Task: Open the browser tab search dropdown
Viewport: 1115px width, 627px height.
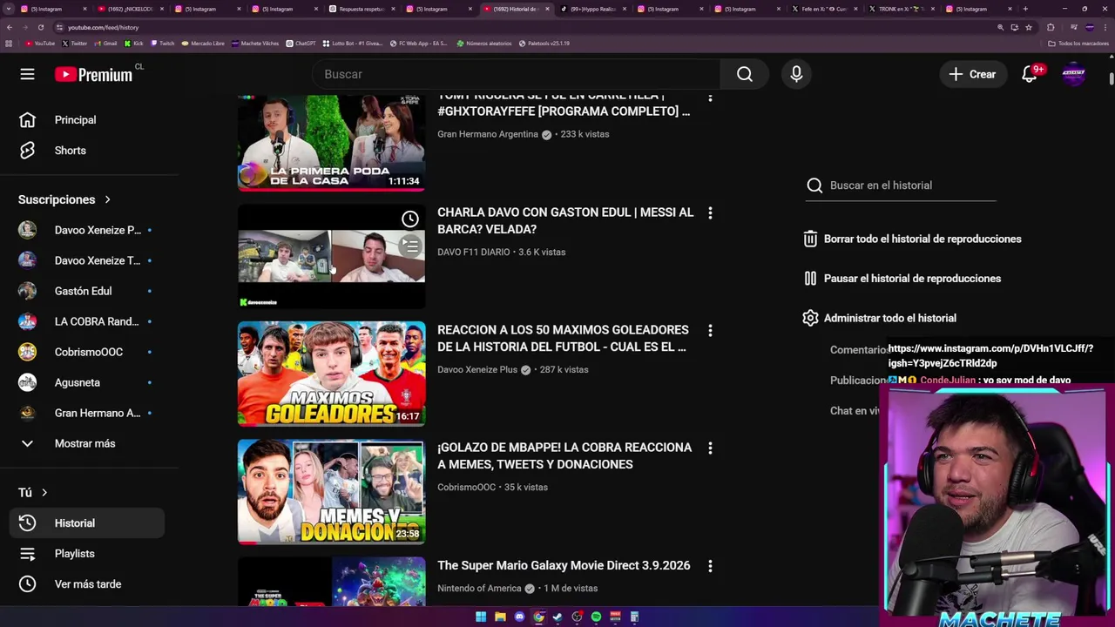Action: coord(9,9)
